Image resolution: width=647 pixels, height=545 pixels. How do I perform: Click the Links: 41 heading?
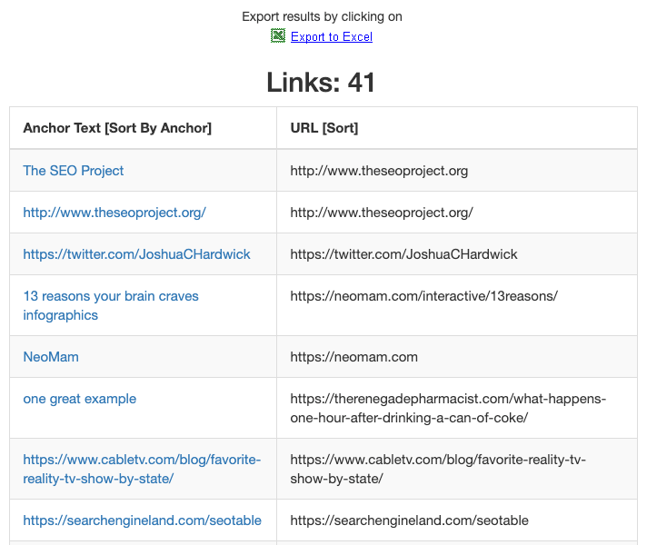click(x=321, y=82)
